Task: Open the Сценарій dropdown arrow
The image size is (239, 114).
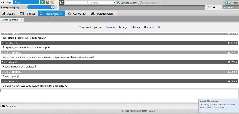Action: tap(114, 3)
